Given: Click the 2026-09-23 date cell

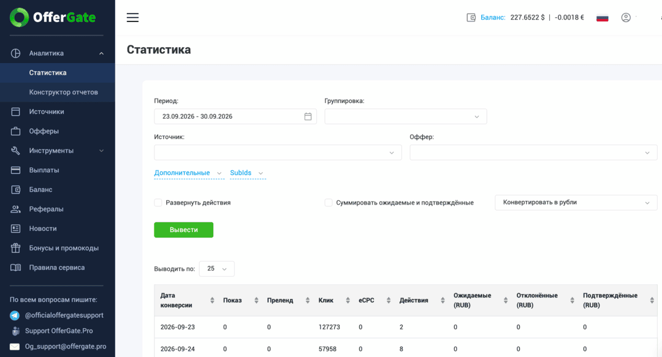Looking at the screenshot, I should 177,327.
